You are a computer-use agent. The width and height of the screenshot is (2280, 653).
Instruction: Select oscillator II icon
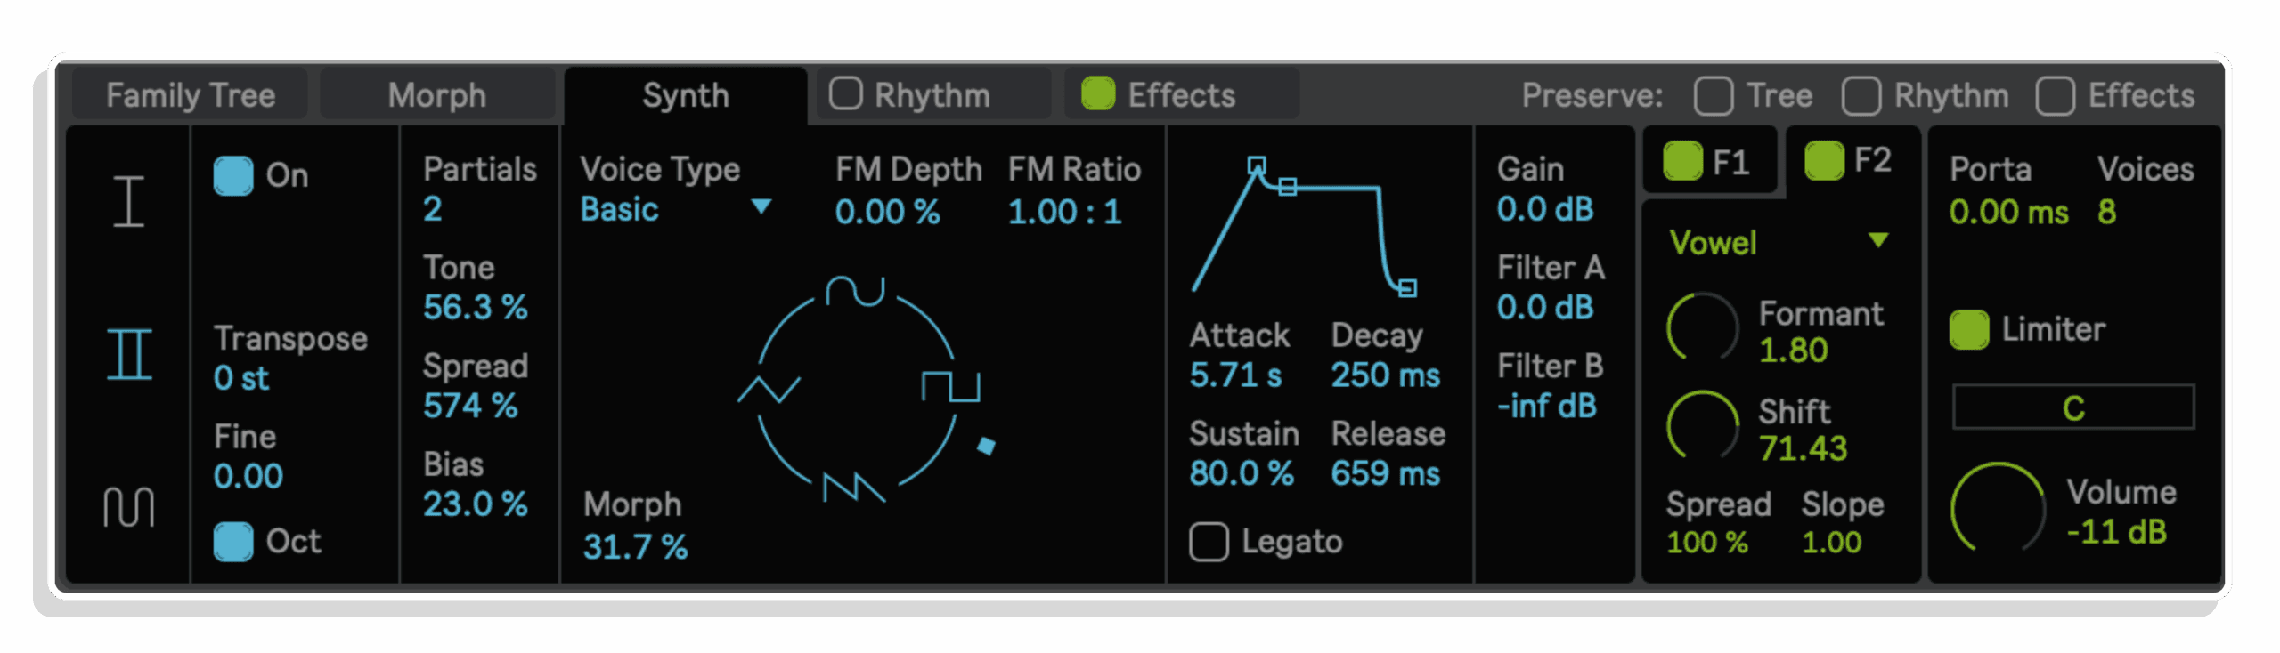[x=129, y=354]
